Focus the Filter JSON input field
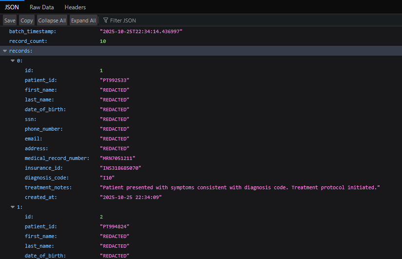The image size is (402, 259). click(x=195, y=20)
